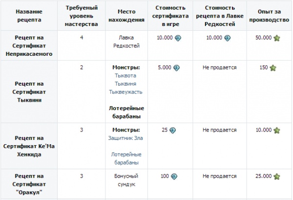Open the Защитник Зла monster link

(126, 138)
